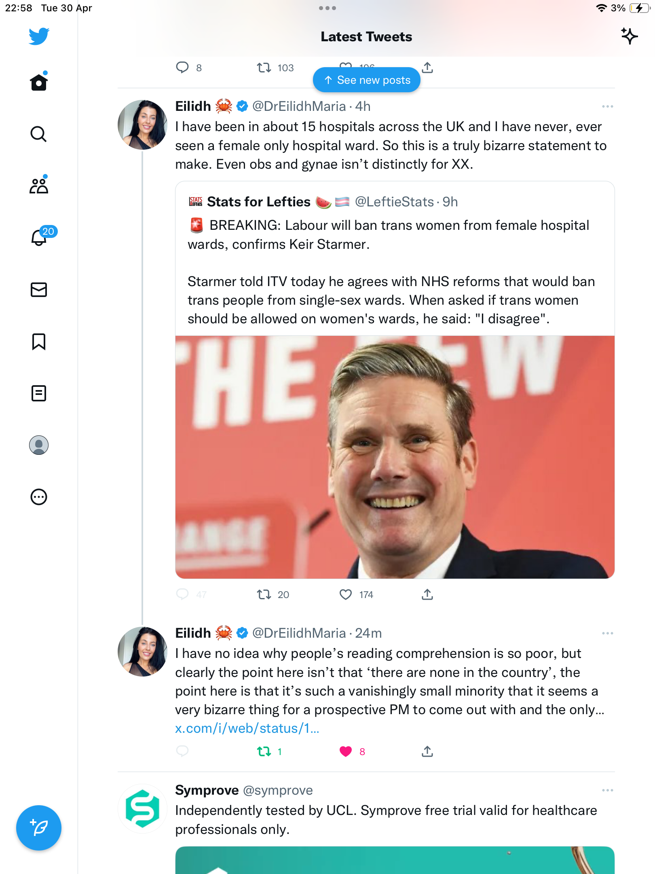Tap the Twitter bird logo

point(39,36)
